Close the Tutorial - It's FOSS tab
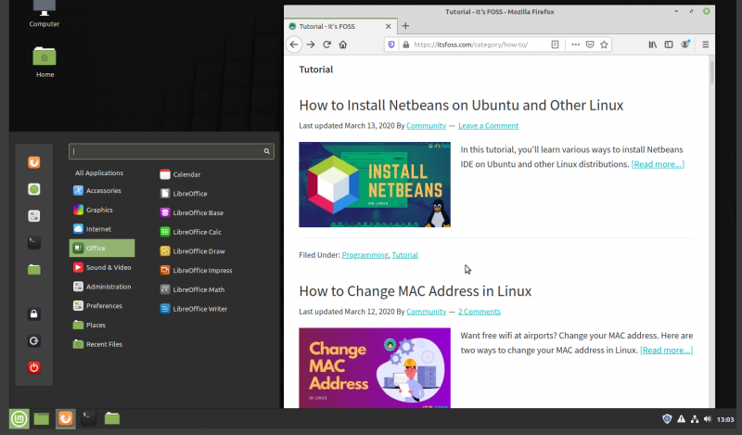This screenshot has width=742, height=435. (388, 27)
